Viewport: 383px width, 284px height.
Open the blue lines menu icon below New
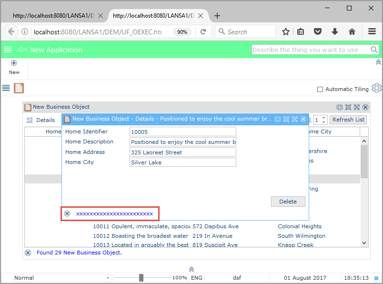pos(6,88)
